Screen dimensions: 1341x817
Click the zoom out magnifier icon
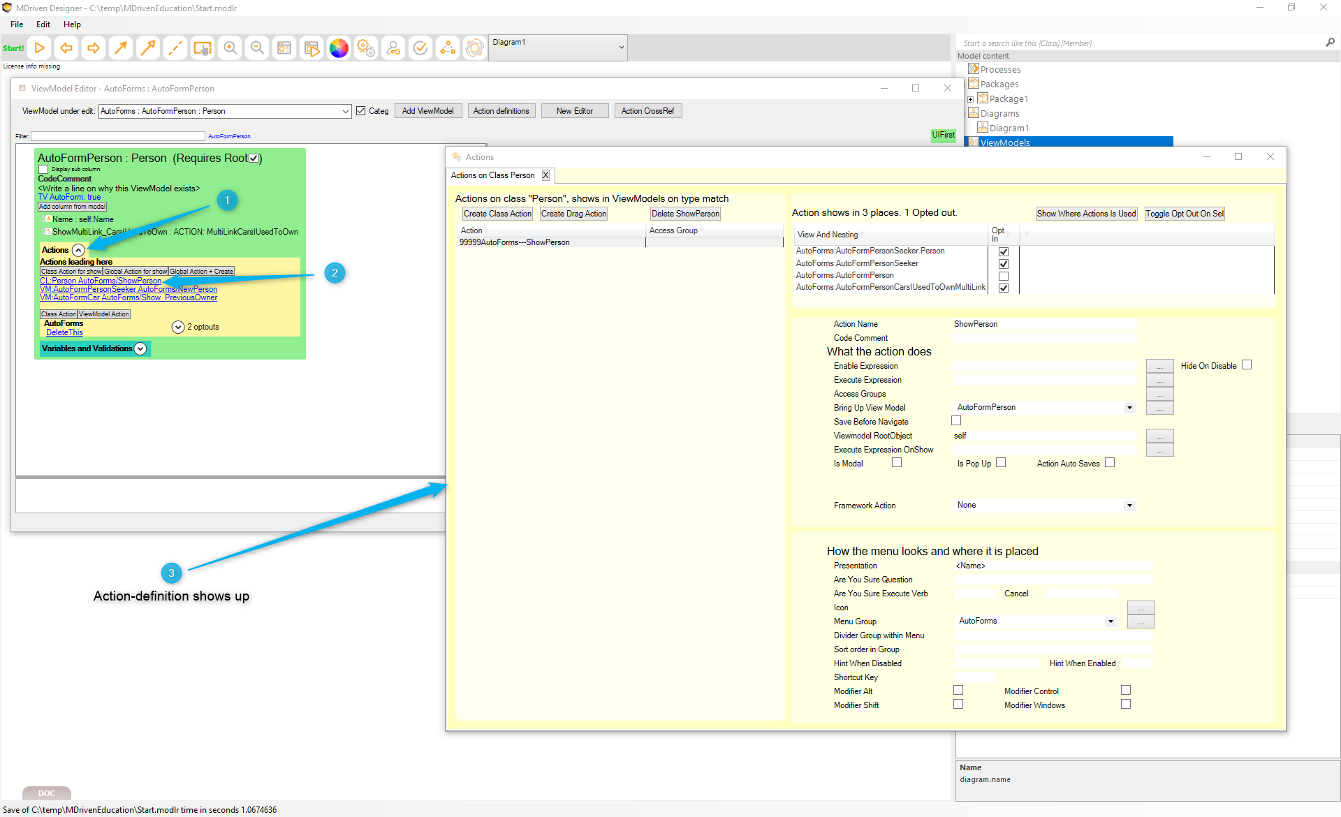pyautogui.click(x=257, y=48)
